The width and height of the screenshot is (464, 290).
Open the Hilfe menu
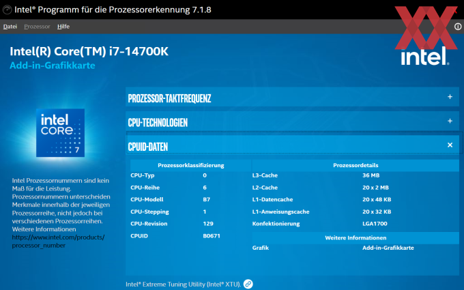click(x=63, y=27)
